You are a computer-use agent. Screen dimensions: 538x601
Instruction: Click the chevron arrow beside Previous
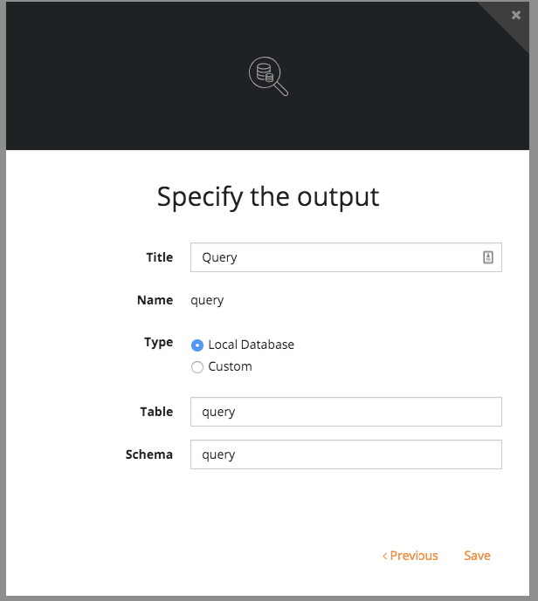click(x=384, y=556)
